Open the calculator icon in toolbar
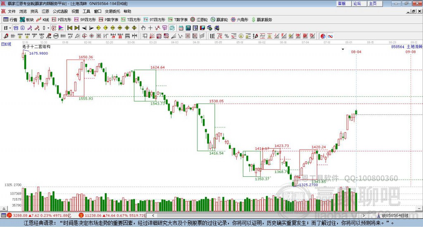Screen dimensions: 423x227 coord(188,28)
